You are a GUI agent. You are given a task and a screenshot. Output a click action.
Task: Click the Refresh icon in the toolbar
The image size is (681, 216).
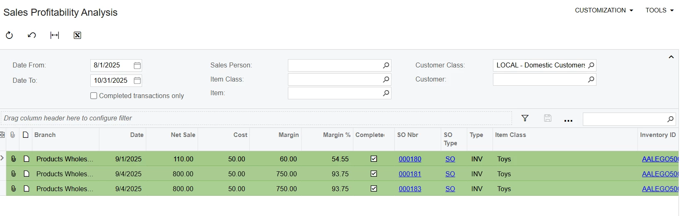(x=9, y=35)
